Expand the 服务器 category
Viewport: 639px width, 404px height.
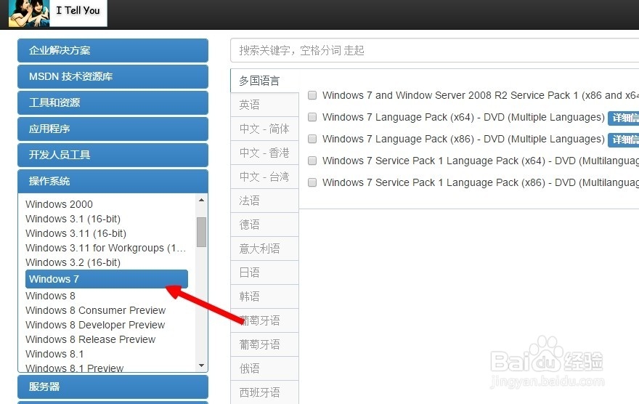pyautogui.click(x=113, y=387)
